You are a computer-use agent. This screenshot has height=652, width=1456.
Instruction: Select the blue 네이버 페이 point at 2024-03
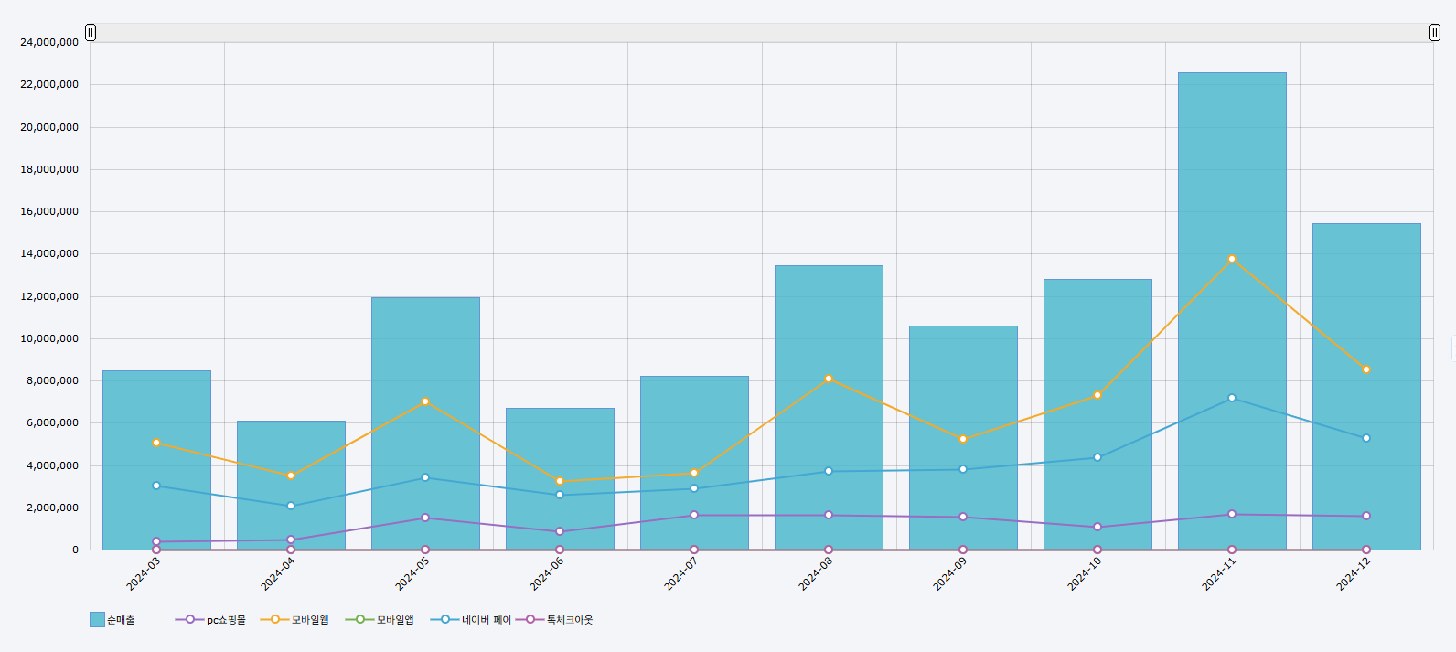coord(156,486)
